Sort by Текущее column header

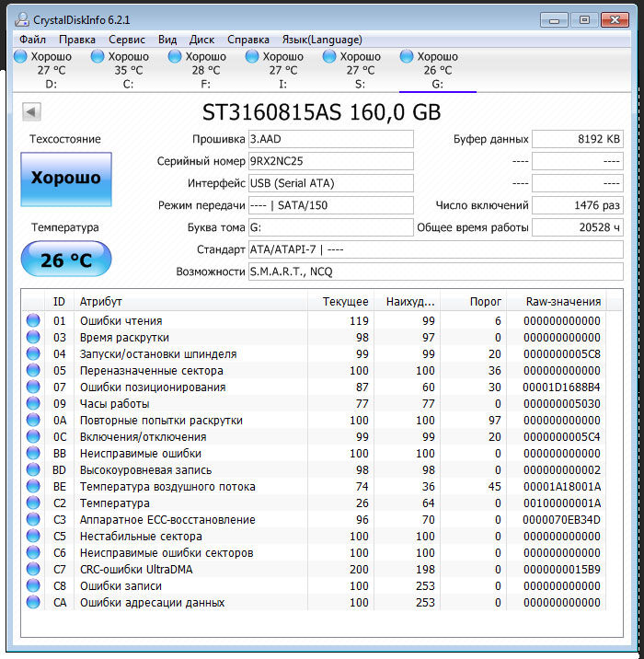[340, 301]
